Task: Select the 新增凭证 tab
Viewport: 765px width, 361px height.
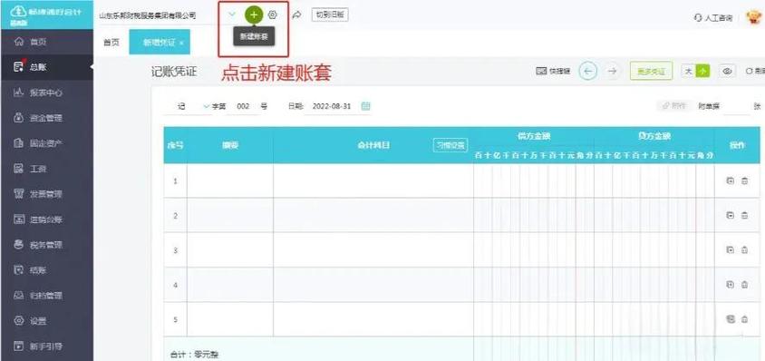Action: pos(159,43)
